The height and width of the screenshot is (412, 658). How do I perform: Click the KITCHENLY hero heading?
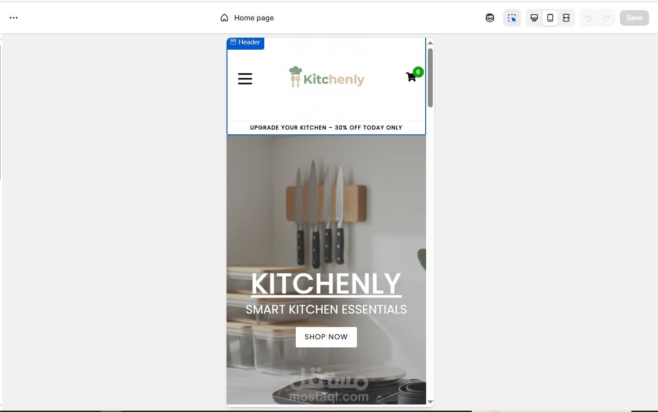click(326, 283)
